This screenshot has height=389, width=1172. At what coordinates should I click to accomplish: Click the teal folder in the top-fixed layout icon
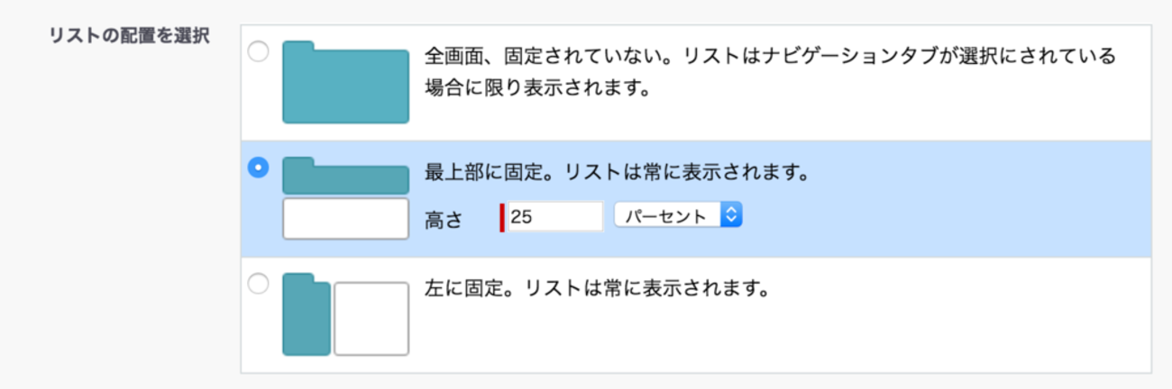345,176
